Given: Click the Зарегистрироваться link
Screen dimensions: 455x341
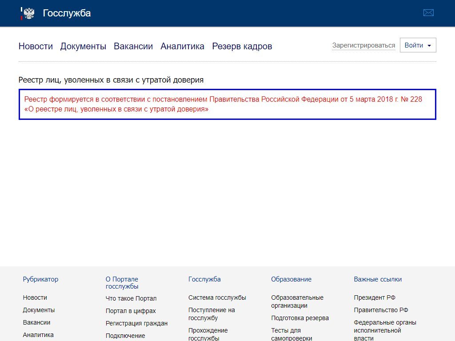Looking at the screenshot, I should click(363, 45).
